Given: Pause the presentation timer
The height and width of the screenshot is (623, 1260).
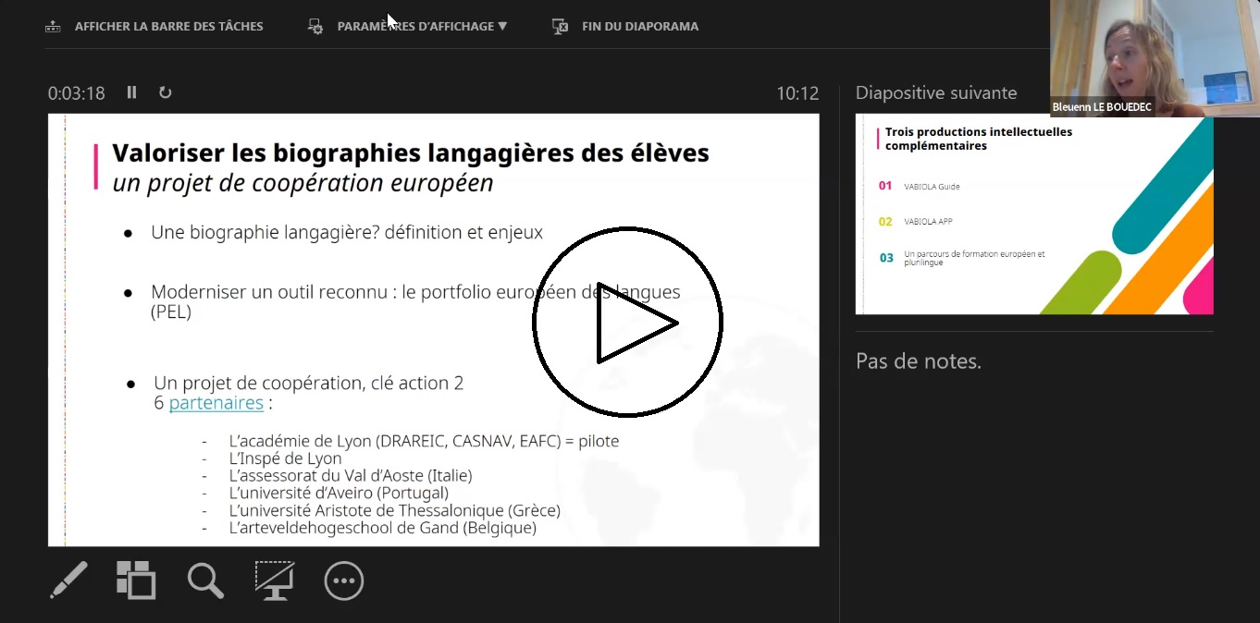Looking at the screenshot, I should [131, 92].
